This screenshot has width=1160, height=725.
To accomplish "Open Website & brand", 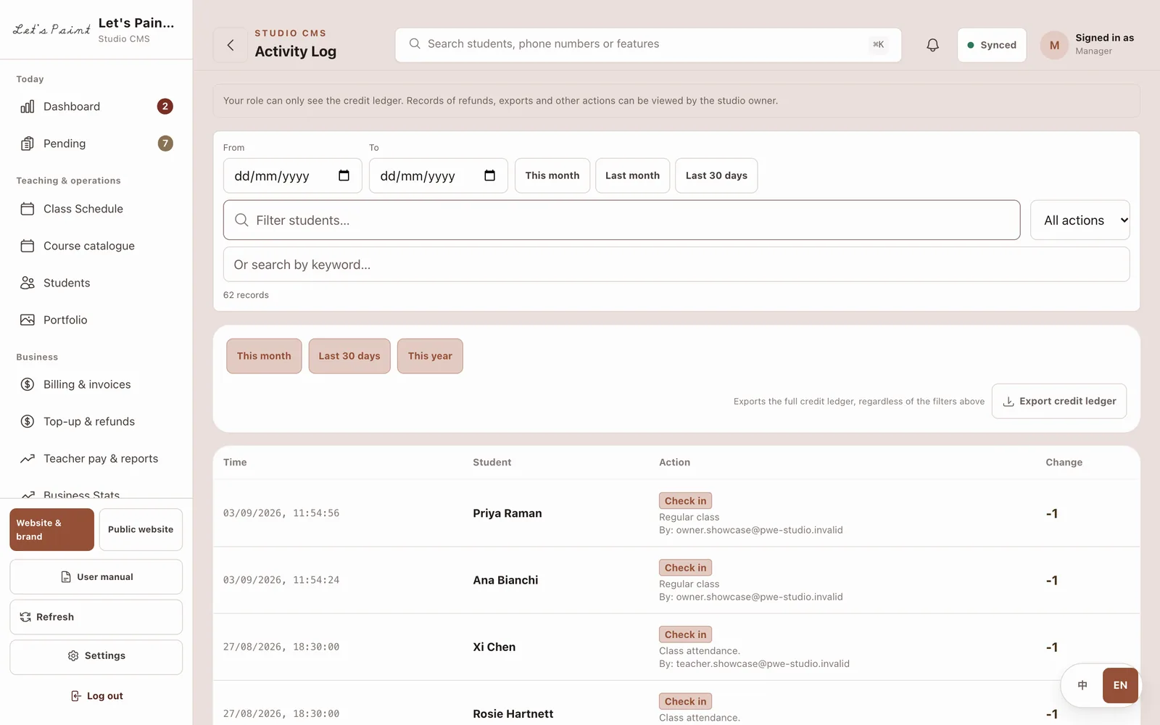I will tap(51, 529).
